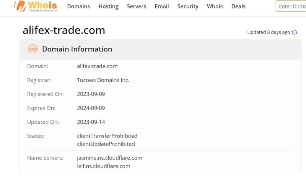Open the Deals menu
This screenshot has width=306, height=176.
[238, 6]
